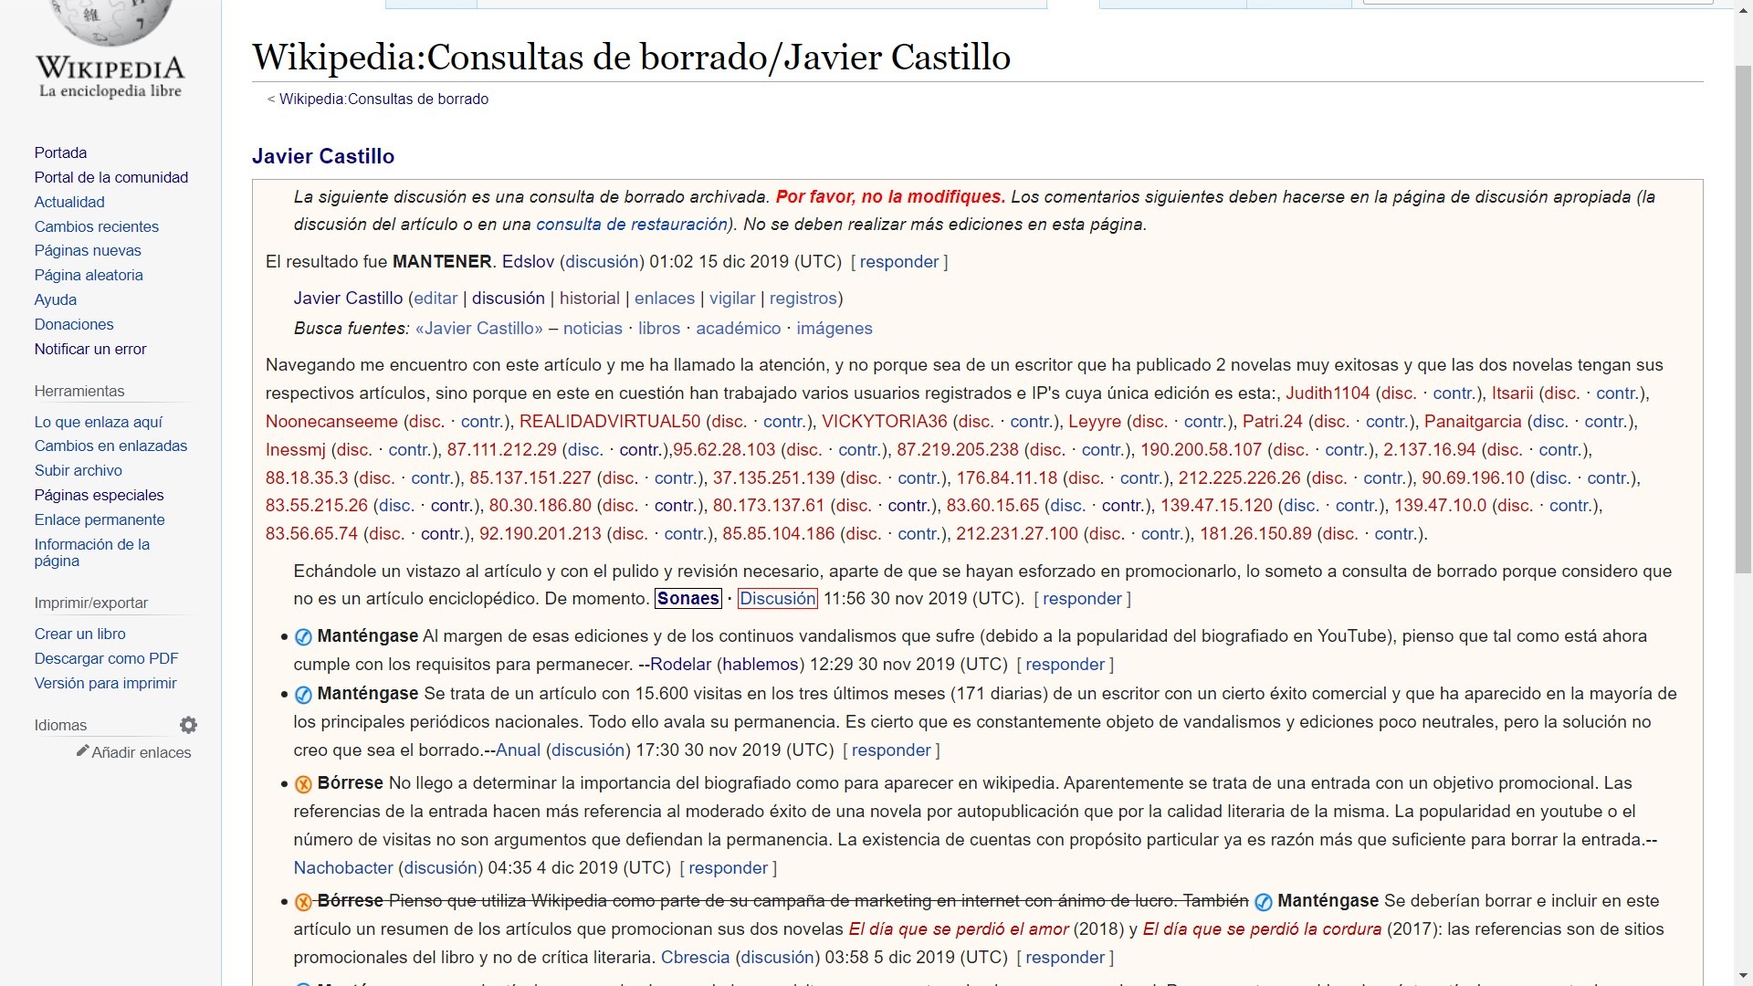Click Crear un libro

[x=80, y=634]
